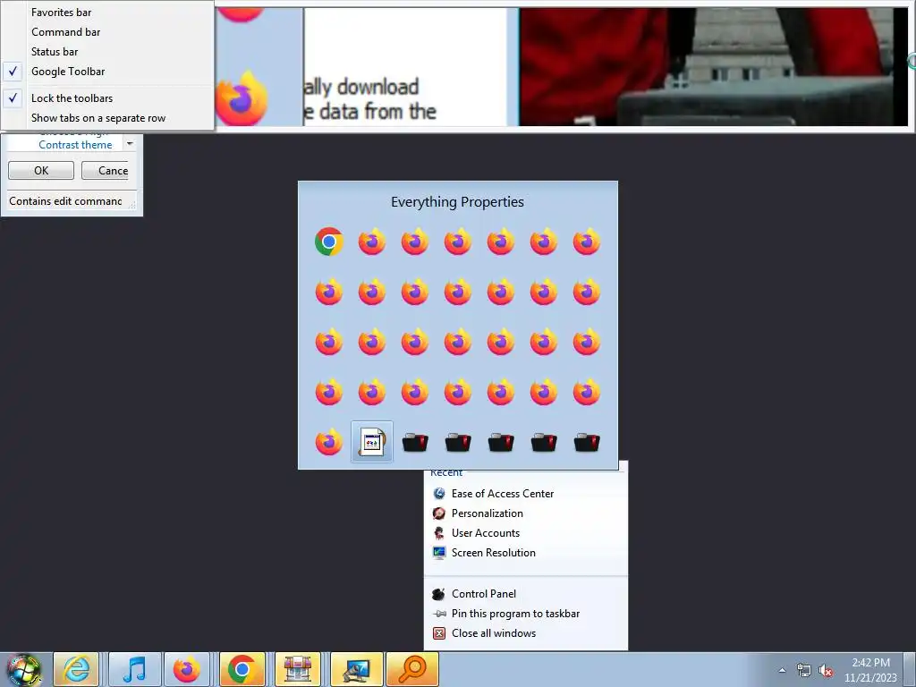Image resolution: width=916 pixels, height=687 pixels.
Task: Open the network status tray icon
Action: click(x=804, y=671)
